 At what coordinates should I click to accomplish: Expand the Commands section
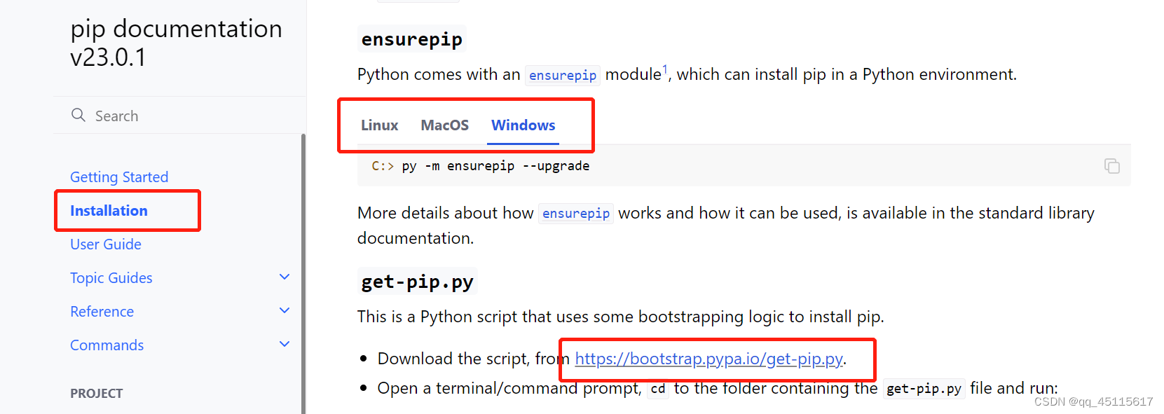tap(284, 344)
